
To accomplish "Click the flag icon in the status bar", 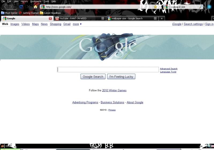I will pos(212,146).
